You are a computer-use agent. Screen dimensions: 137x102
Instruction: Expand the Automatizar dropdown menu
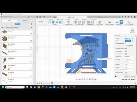click(x=68, y=25)
